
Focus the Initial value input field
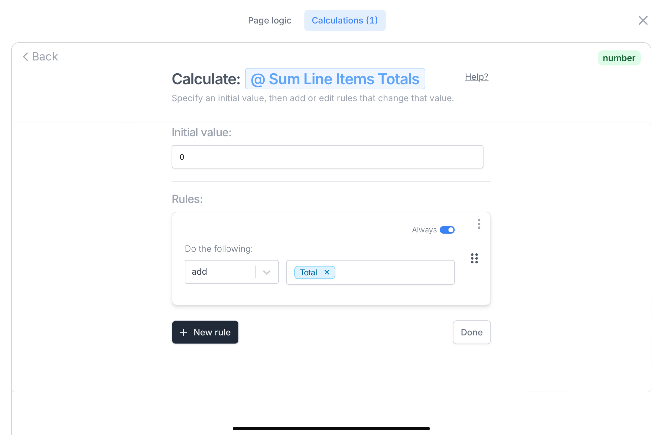327,157
